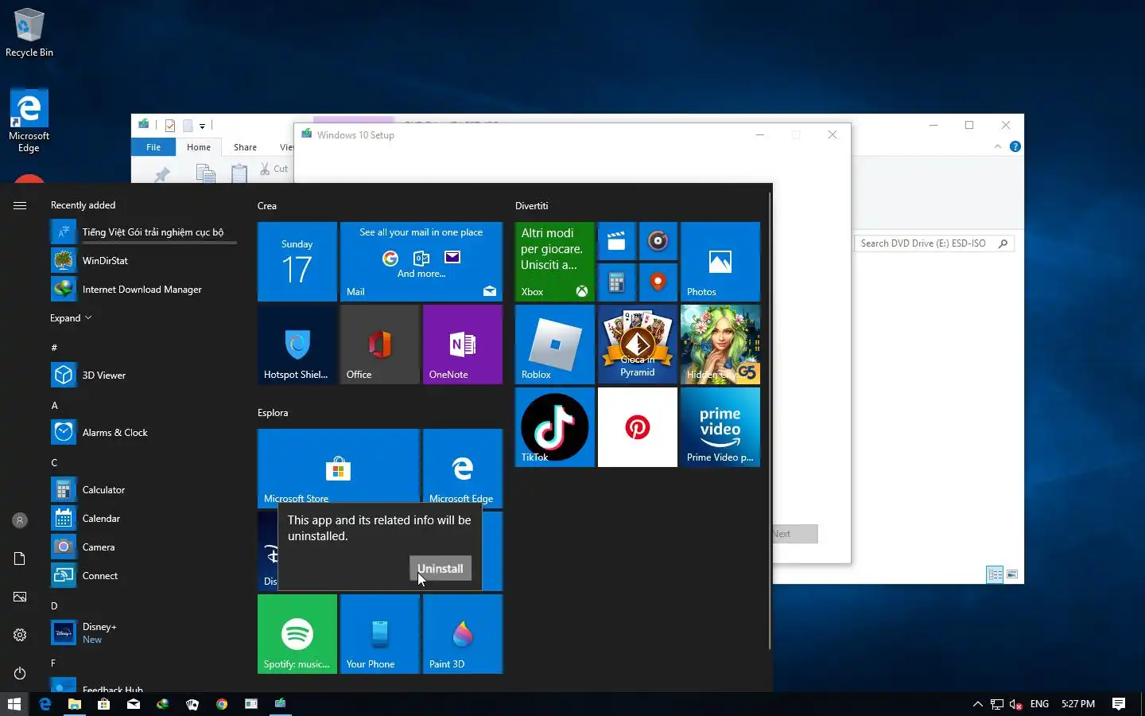Click the Divertiti group heading
The width and height of the screenshot is (1145, 716).
532,206
